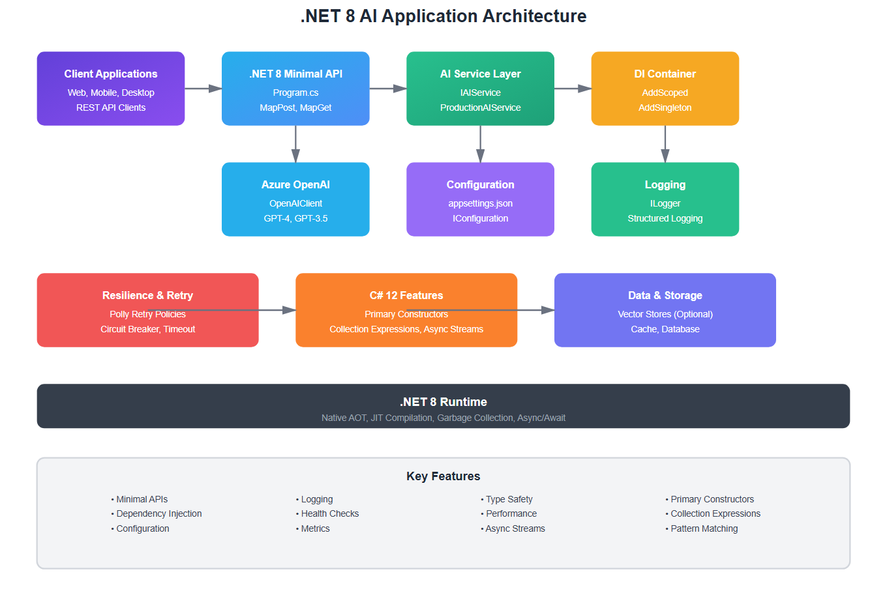The height and width of the screenshot is (591, 887).
Task: Click the arrow from AI Service Layer to Configuration
Action: pos(480,144)
